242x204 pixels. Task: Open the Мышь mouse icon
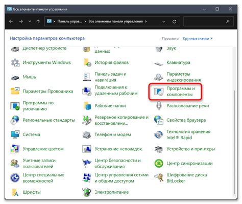pos(15,77)
